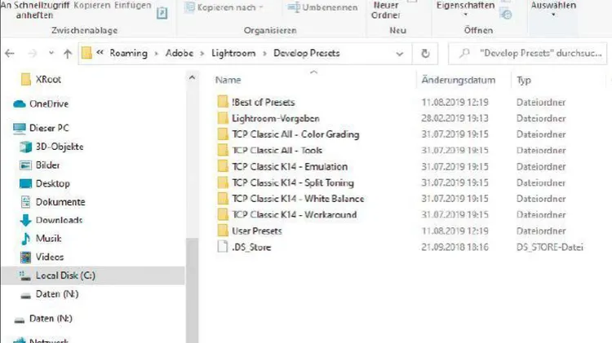Image resolution: width=612 pixels, height=343 pixels.
Task: Click the Up one level arrow
Action: (x=68, y=54)
